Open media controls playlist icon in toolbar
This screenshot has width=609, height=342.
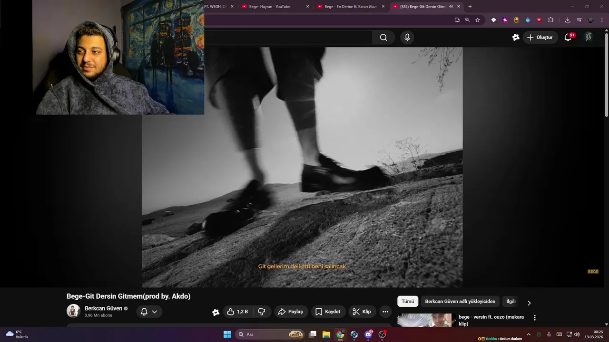579,20
